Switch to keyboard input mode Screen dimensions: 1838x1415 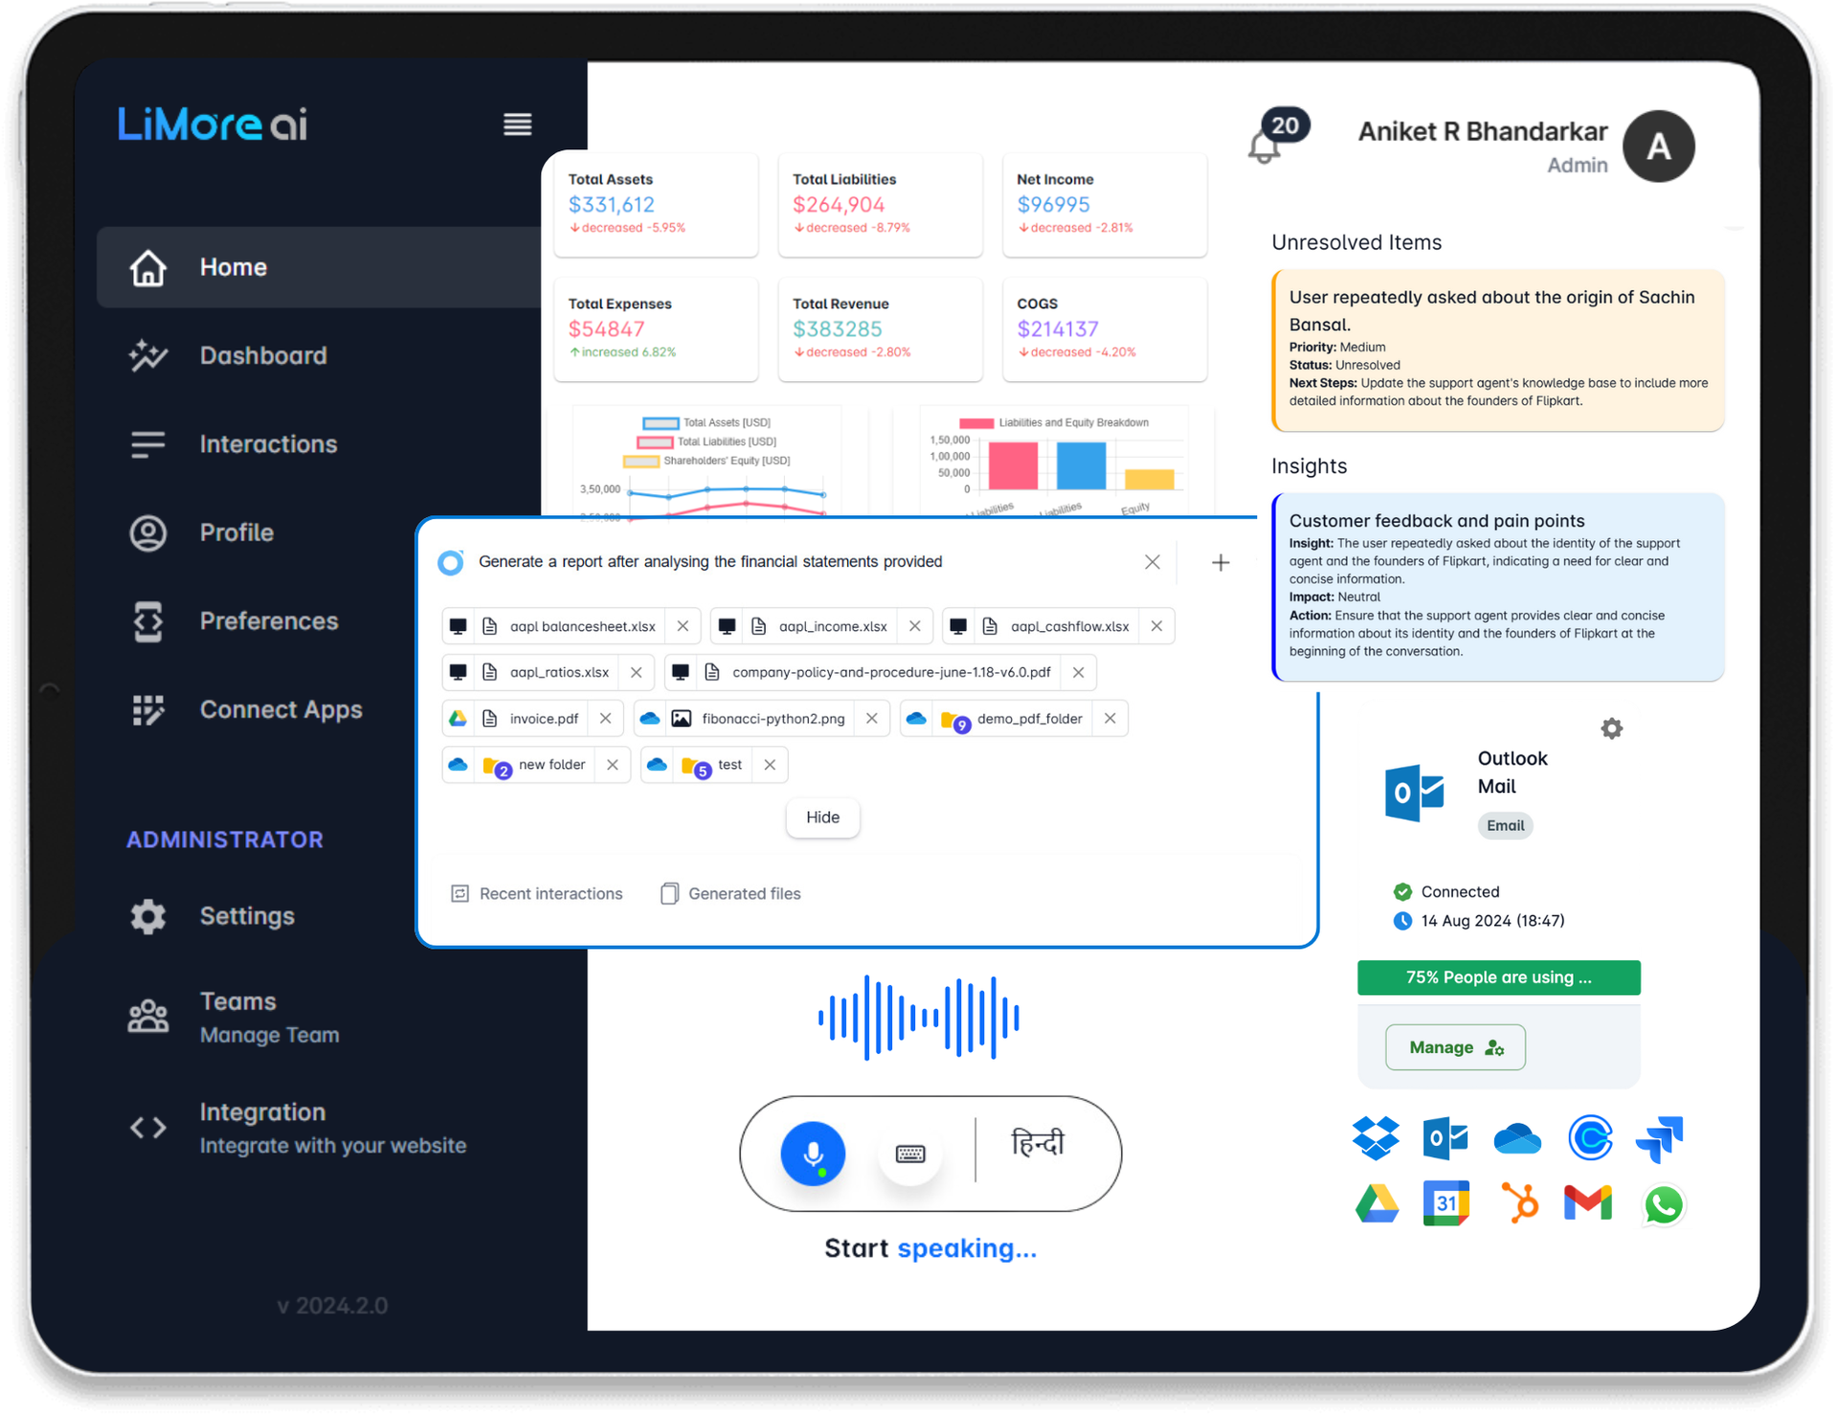909,1154
